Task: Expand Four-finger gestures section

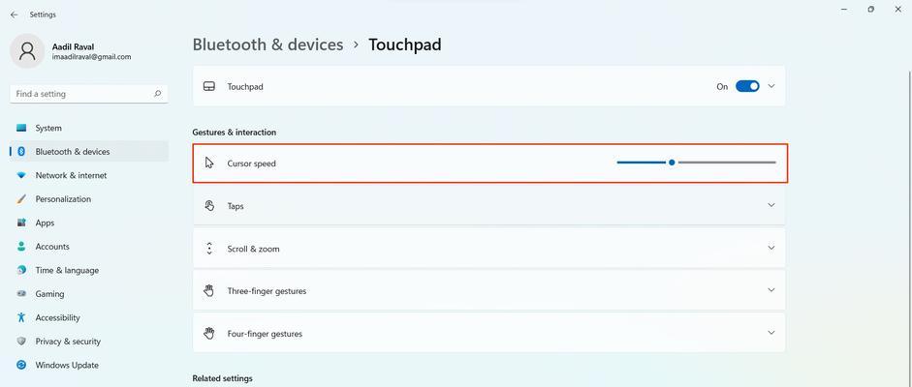Action: 488,333
